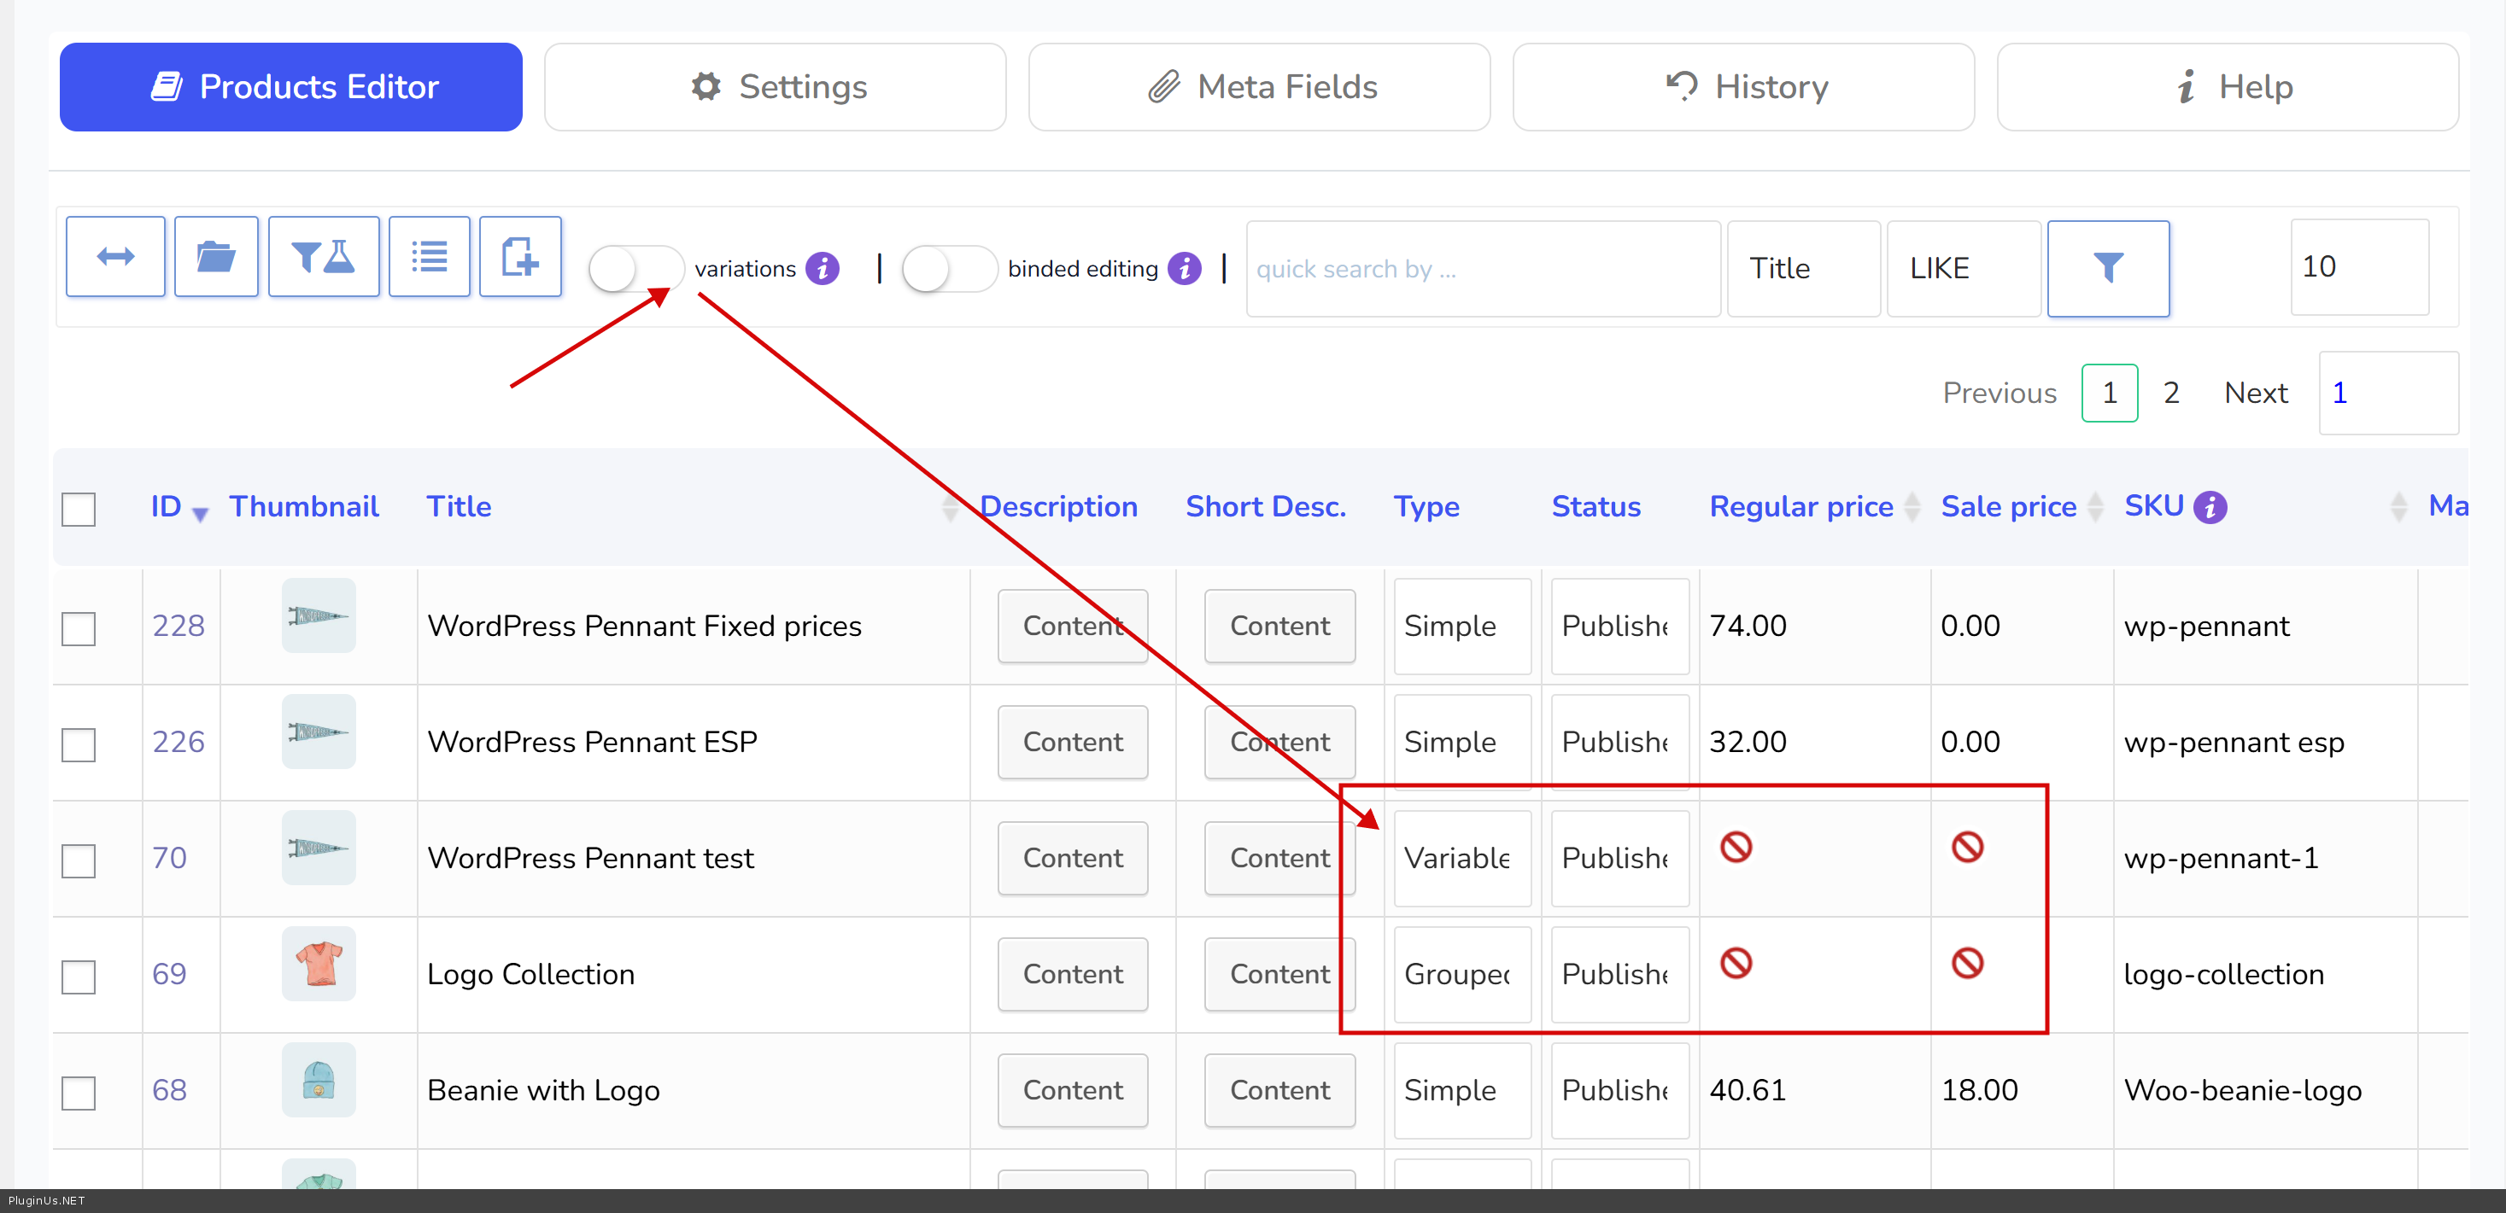Open the History tab
The image size is (2506, 1213).
pyautogui.click(x=1742, y=86)
